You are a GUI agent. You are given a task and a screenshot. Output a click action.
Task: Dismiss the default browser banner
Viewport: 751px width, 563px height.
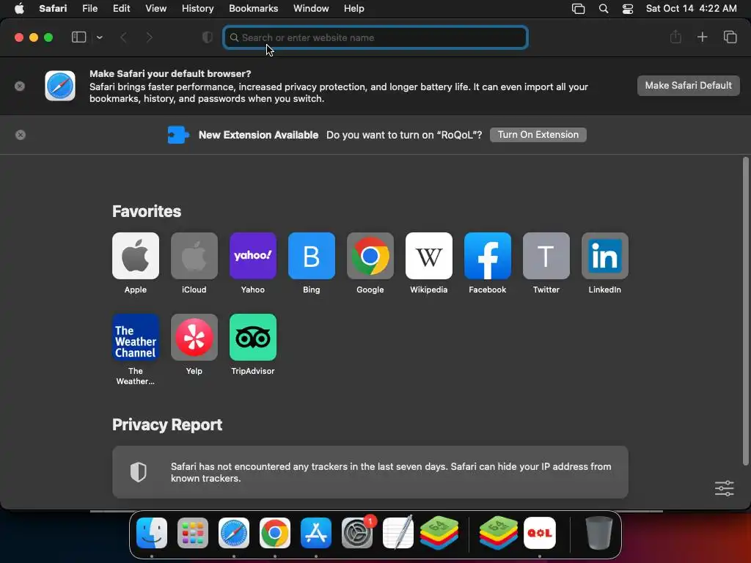coord(20,87)
